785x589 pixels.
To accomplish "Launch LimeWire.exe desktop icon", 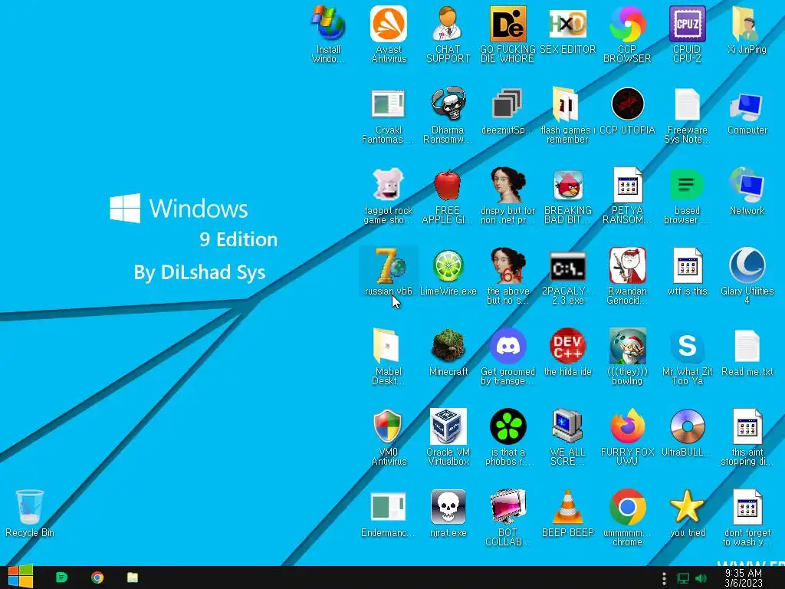I will (448, 272).
